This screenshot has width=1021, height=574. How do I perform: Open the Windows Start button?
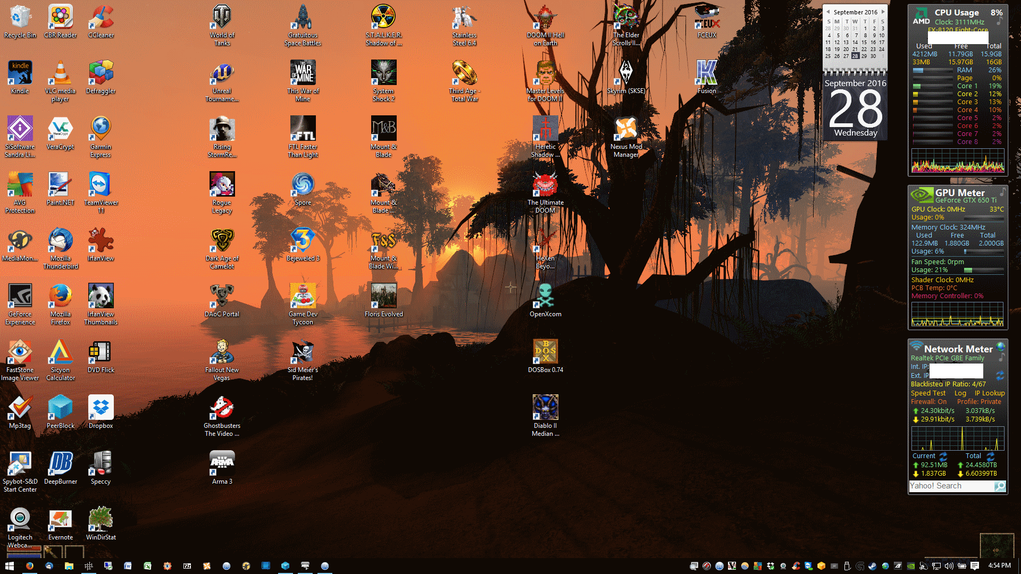[10, 566]
